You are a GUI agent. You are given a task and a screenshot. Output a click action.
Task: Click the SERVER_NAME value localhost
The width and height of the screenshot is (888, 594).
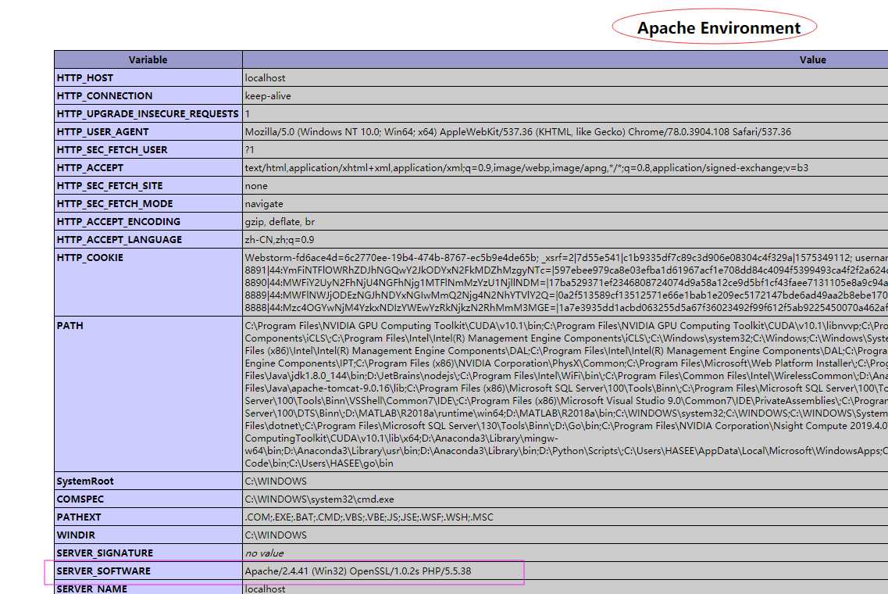pos(265,589)
